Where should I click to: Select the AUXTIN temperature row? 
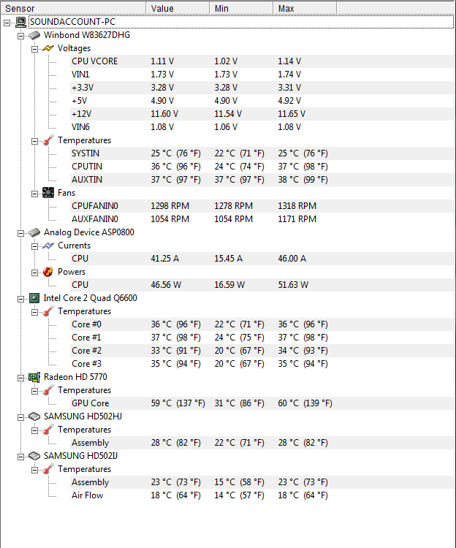click(x=263, y=180)
